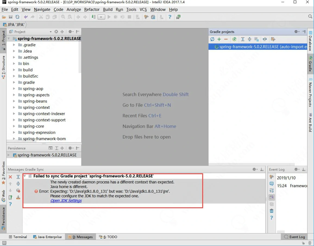
Task: Toggle the Gradle tool window side tab
Action: (310, 64)
